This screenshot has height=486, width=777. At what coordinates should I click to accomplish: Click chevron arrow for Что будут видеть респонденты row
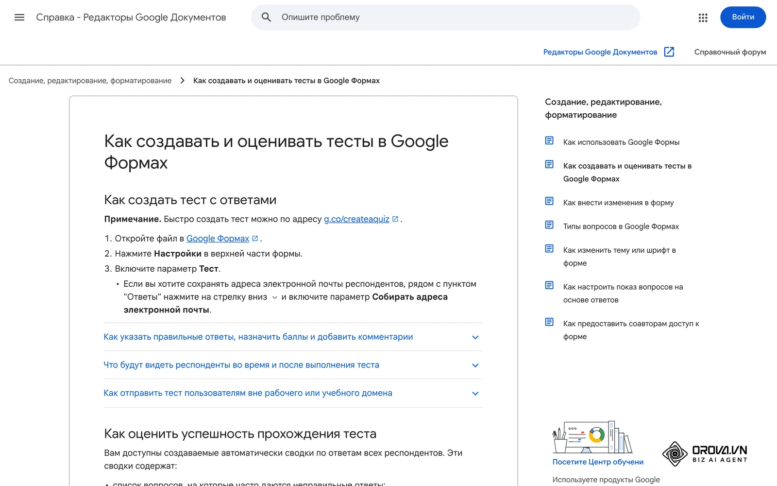point(475,365)
